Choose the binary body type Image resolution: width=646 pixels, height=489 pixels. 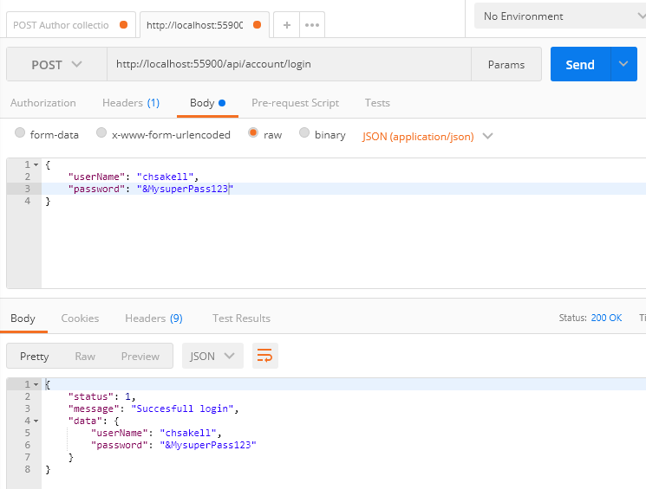(x=304, y=133)
